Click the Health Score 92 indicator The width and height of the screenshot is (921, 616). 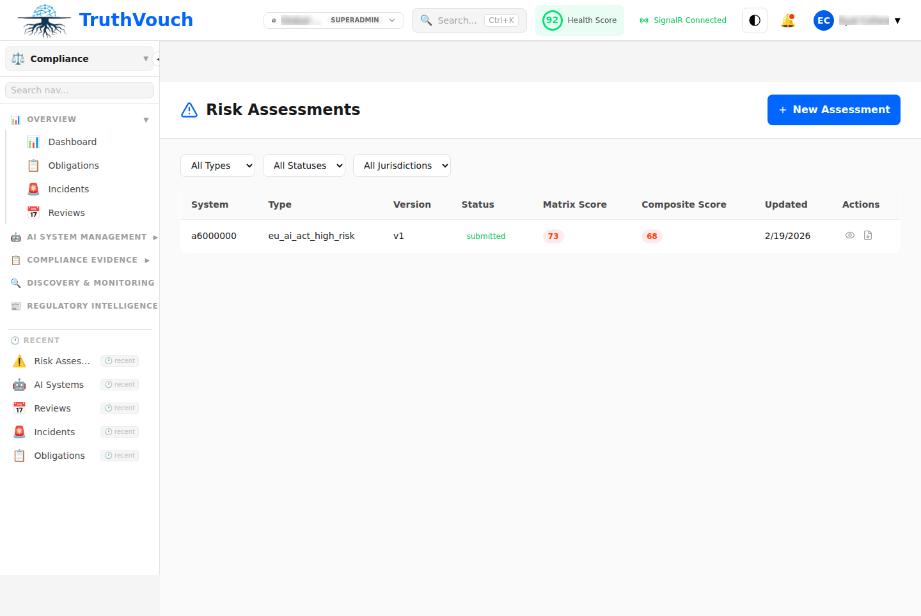pos(579,20)
